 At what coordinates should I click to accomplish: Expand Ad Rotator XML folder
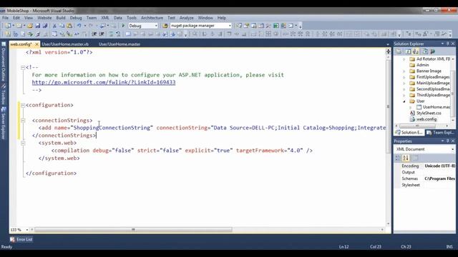(x=404, y=59)
